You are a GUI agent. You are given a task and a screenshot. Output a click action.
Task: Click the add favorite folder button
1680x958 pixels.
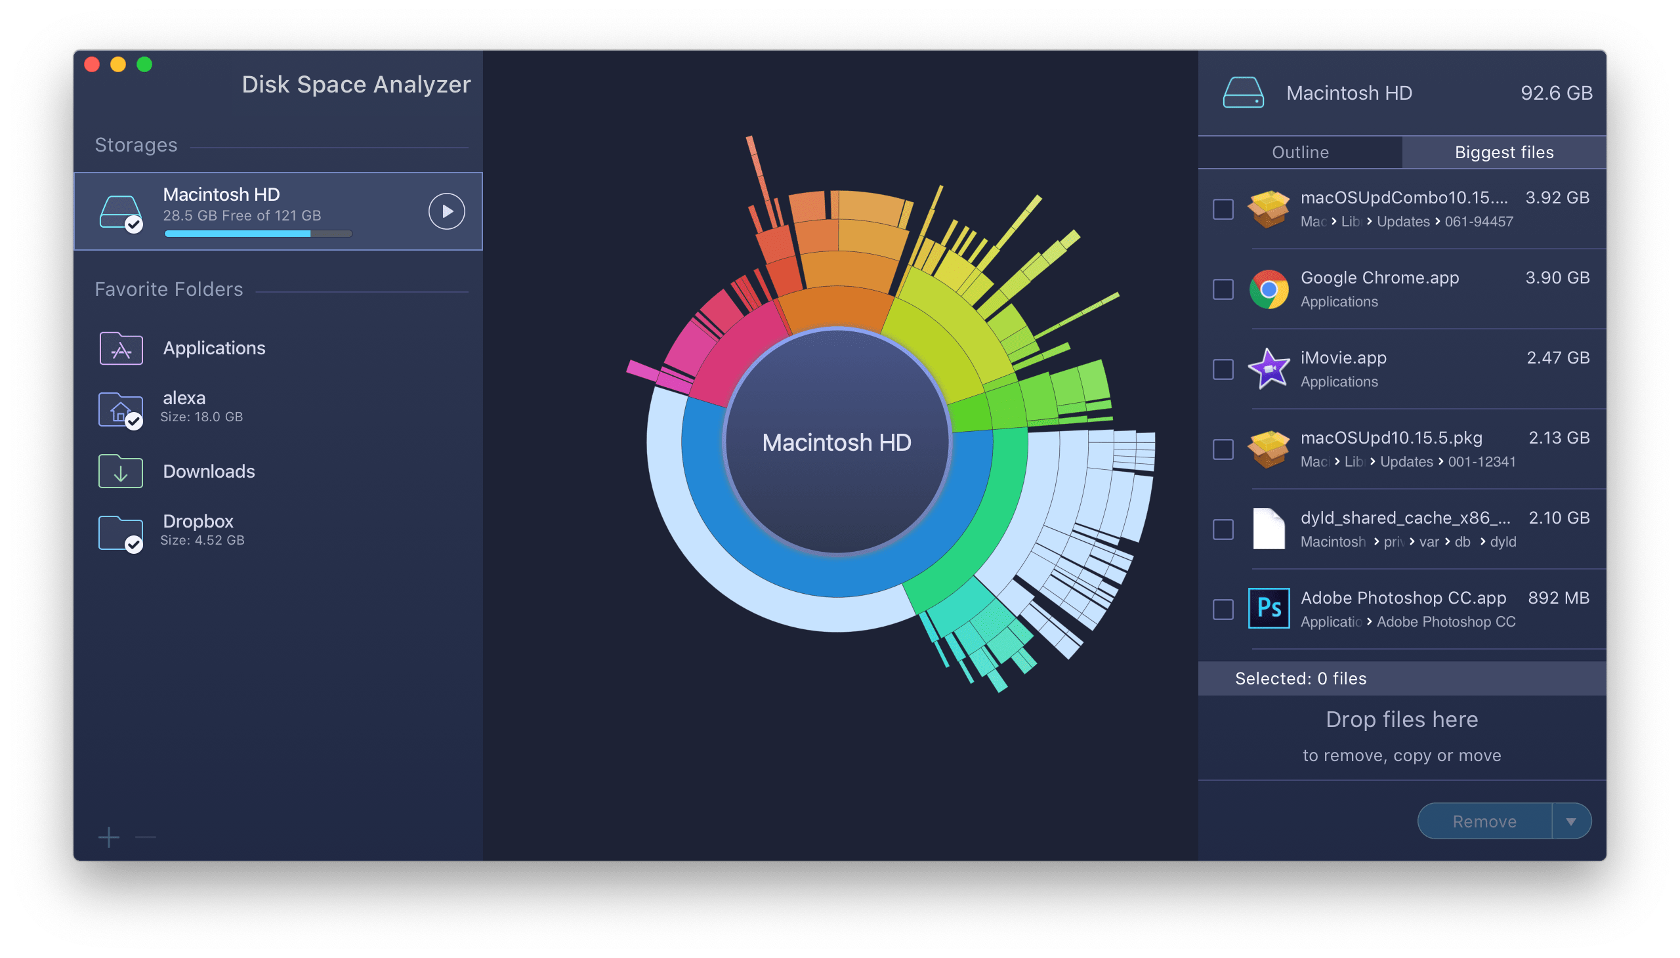click(x=110, y=836)
